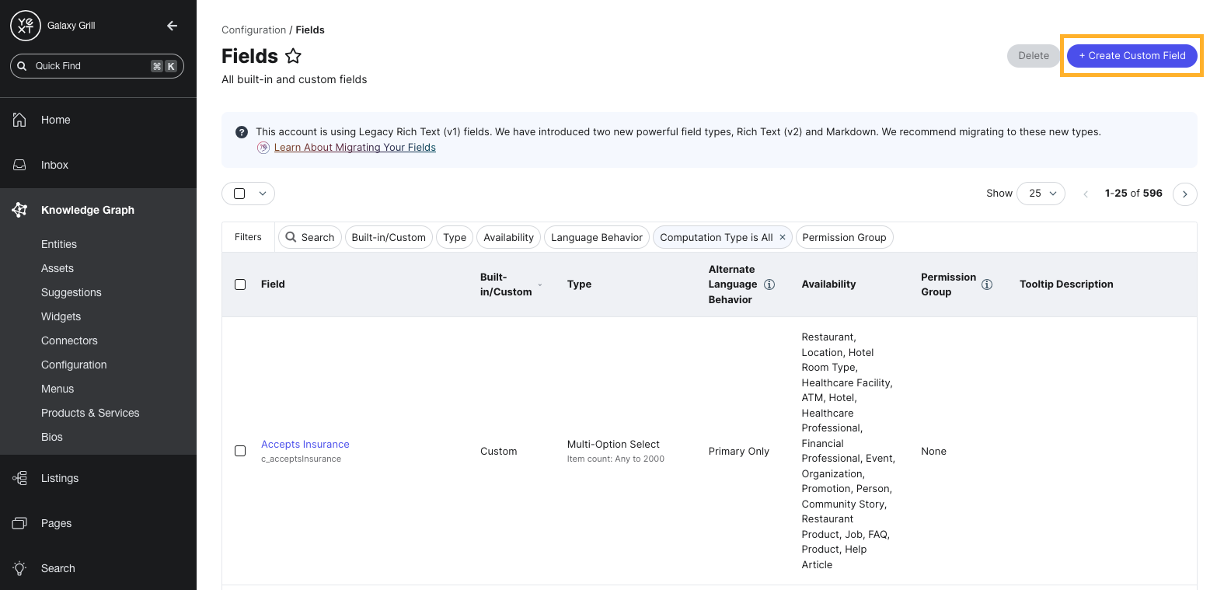Open the Pages section icon

(19, 522)
